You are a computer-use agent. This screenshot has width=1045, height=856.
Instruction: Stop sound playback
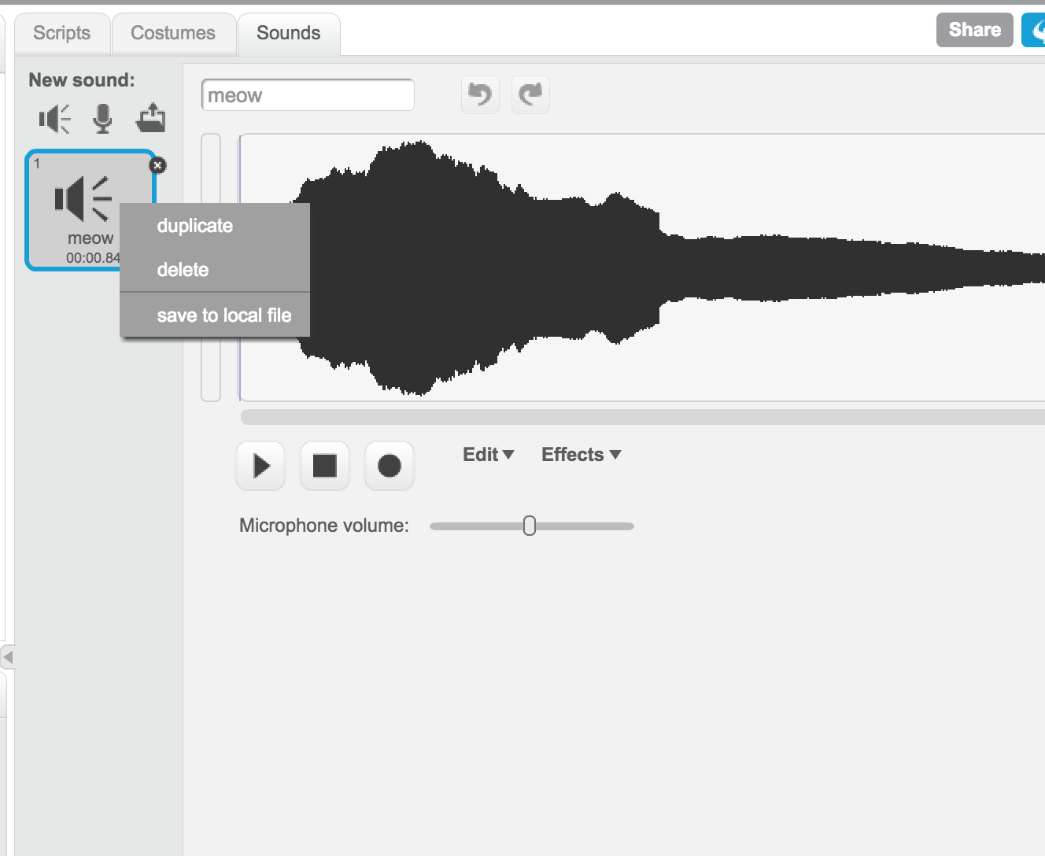tap(324, 466)
